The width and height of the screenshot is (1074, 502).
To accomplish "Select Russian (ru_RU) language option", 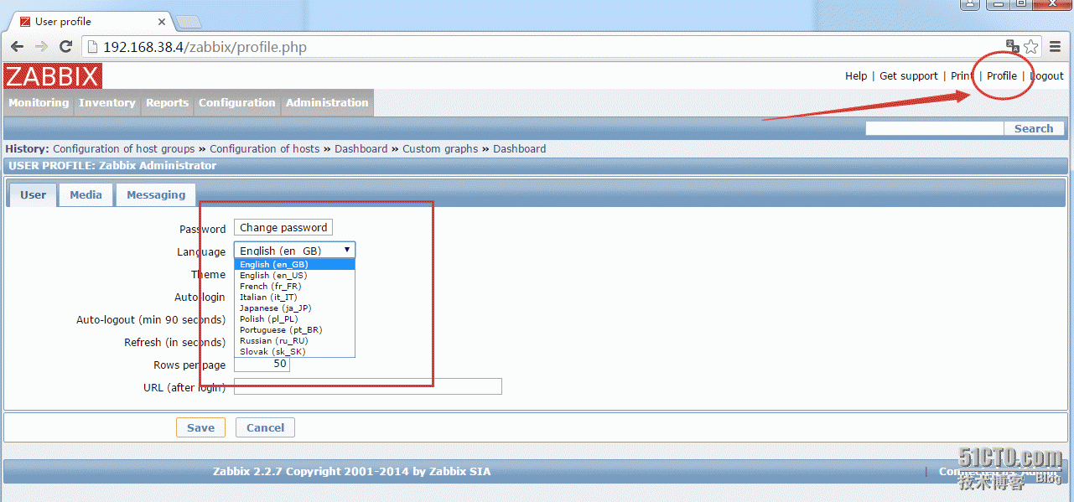I will coord(294,340).
